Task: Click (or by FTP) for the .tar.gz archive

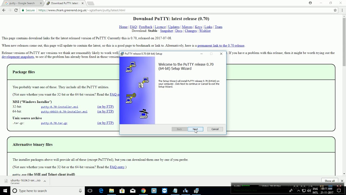Action: tap(105, 123)
